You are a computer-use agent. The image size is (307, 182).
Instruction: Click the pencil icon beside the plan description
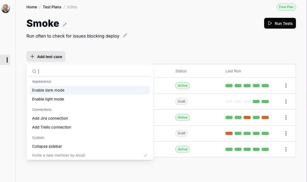(x=125, y=36)
